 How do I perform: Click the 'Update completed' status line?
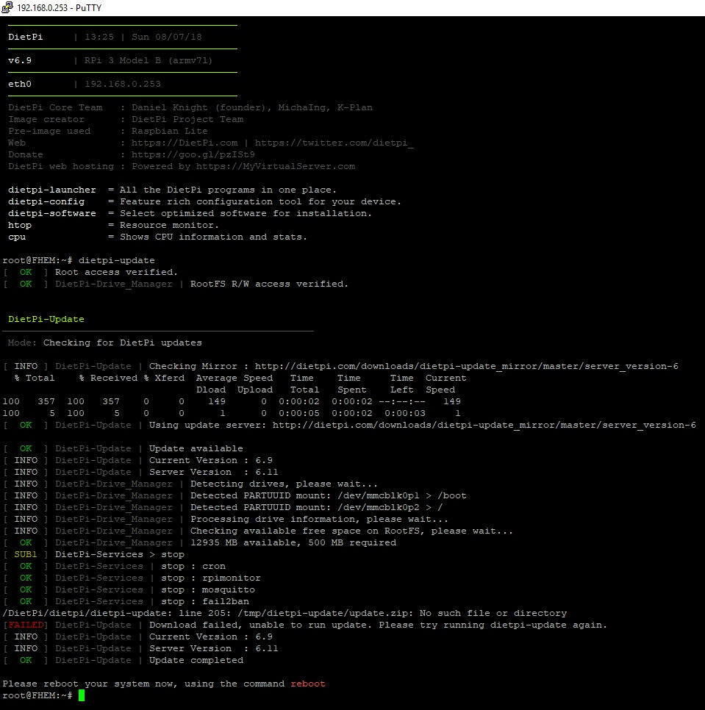click(196, 661)
